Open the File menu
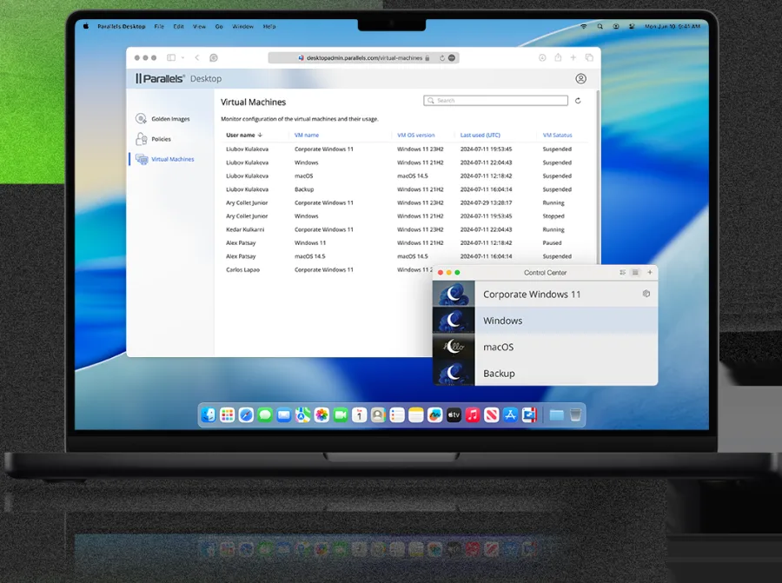 (x=159, y=26)
